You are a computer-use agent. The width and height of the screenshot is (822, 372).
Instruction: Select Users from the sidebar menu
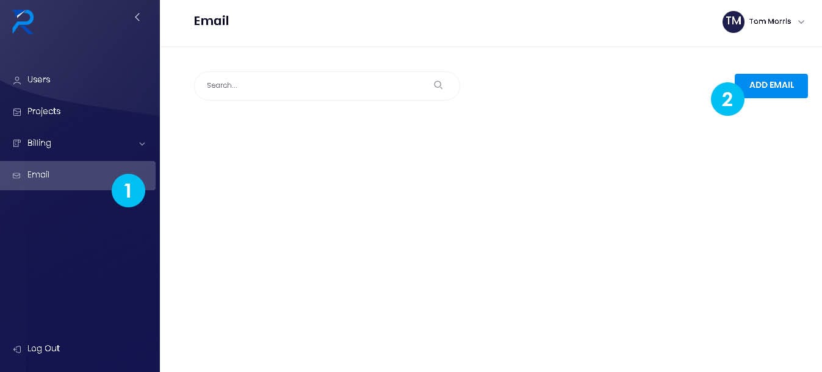39,80
